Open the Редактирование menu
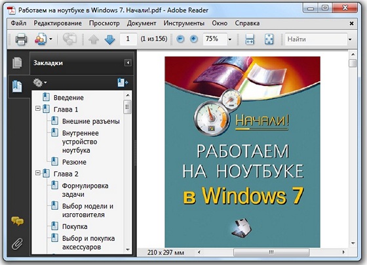 58,23
